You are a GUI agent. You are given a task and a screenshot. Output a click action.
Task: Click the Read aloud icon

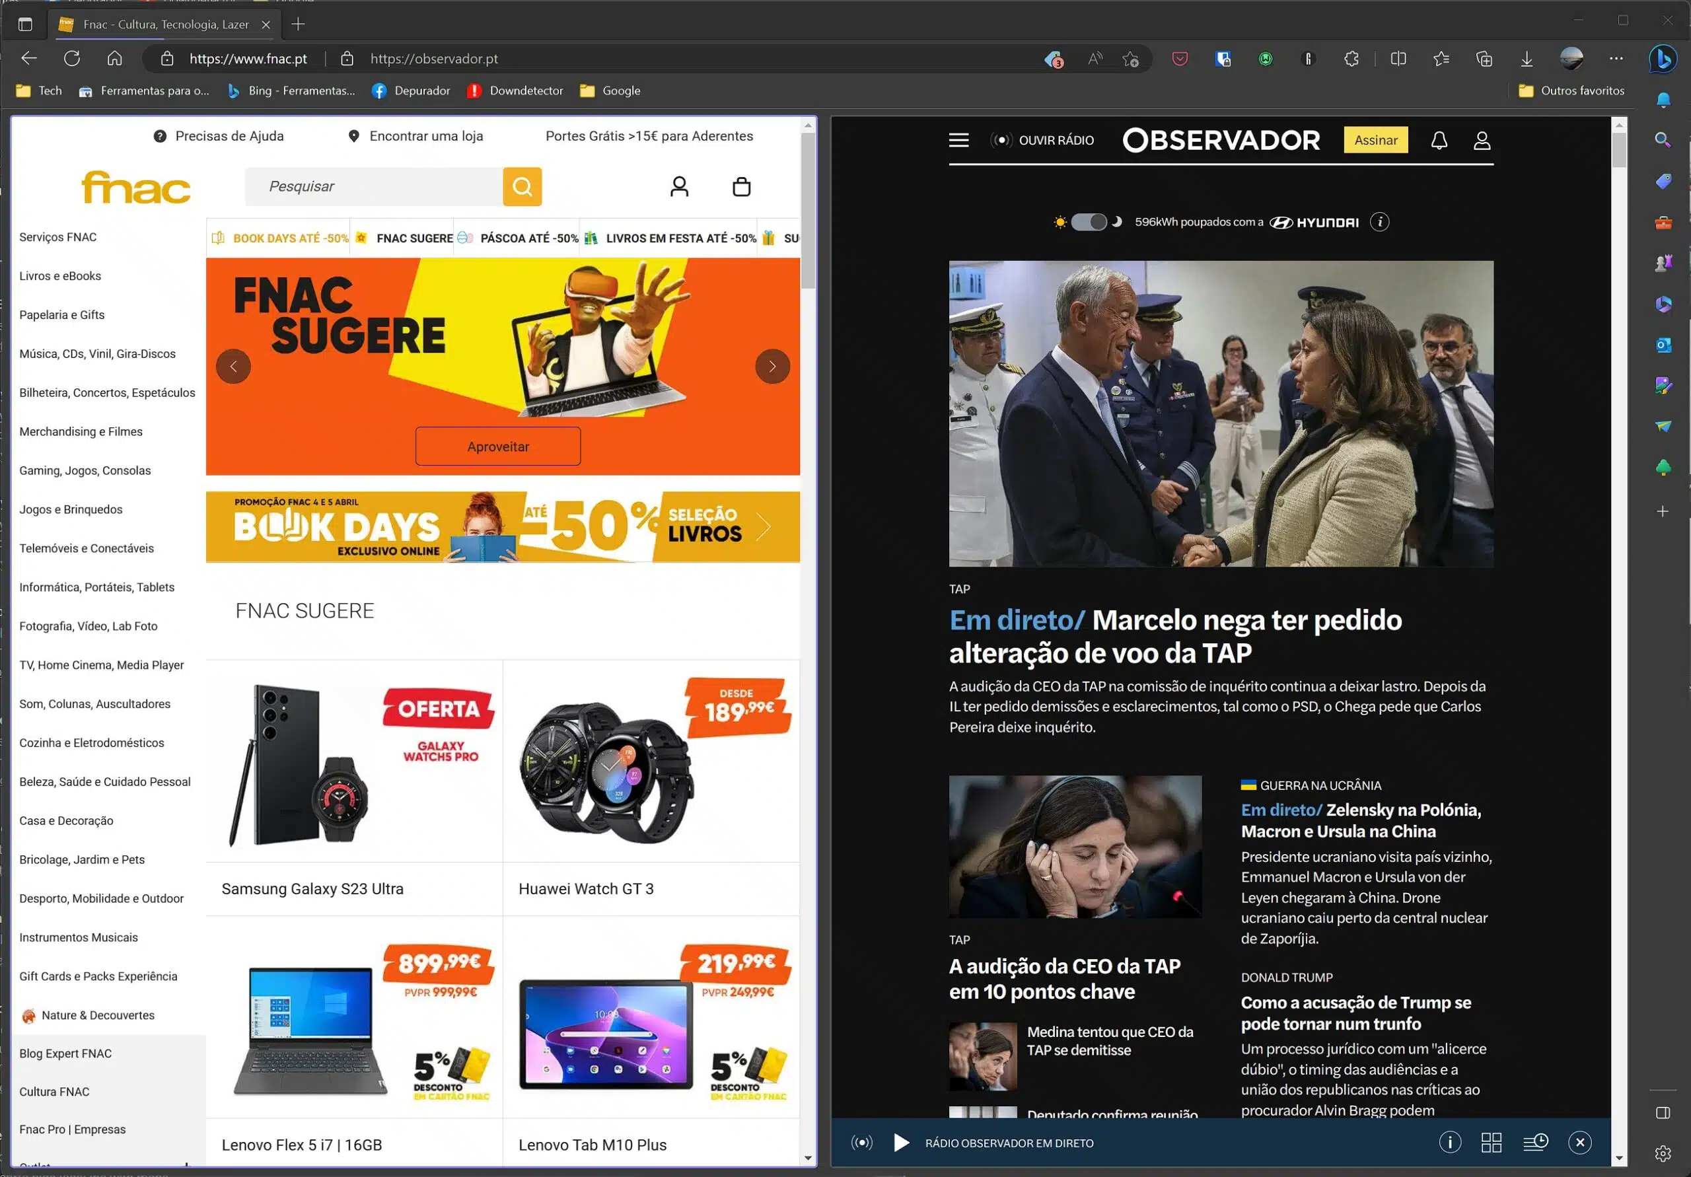coord(1095,59)
